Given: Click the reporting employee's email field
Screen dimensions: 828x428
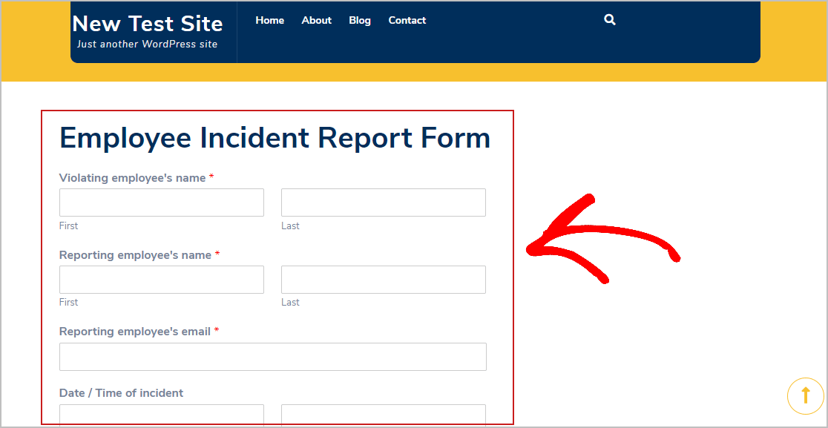Looking at the screenshot, I should 272,357.
